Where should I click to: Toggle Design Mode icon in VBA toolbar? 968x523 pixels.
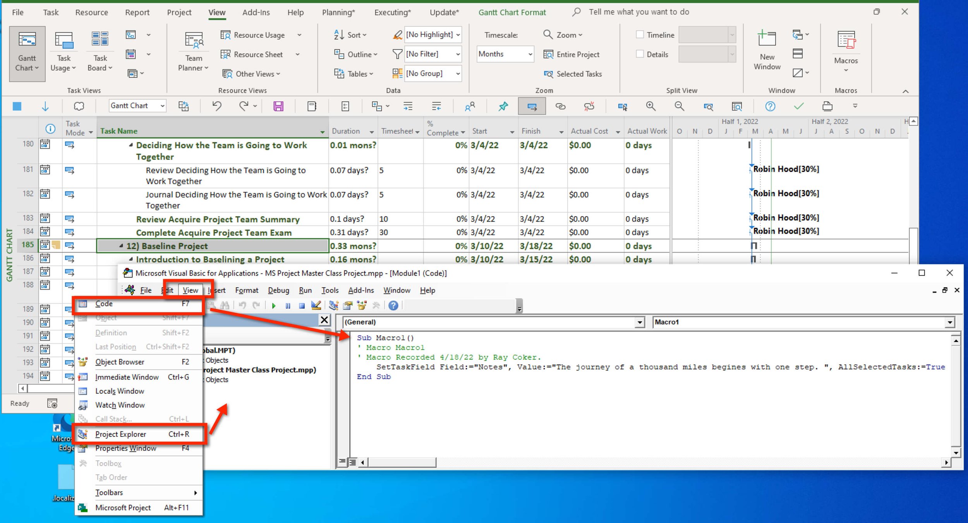(x=316, y=306)
